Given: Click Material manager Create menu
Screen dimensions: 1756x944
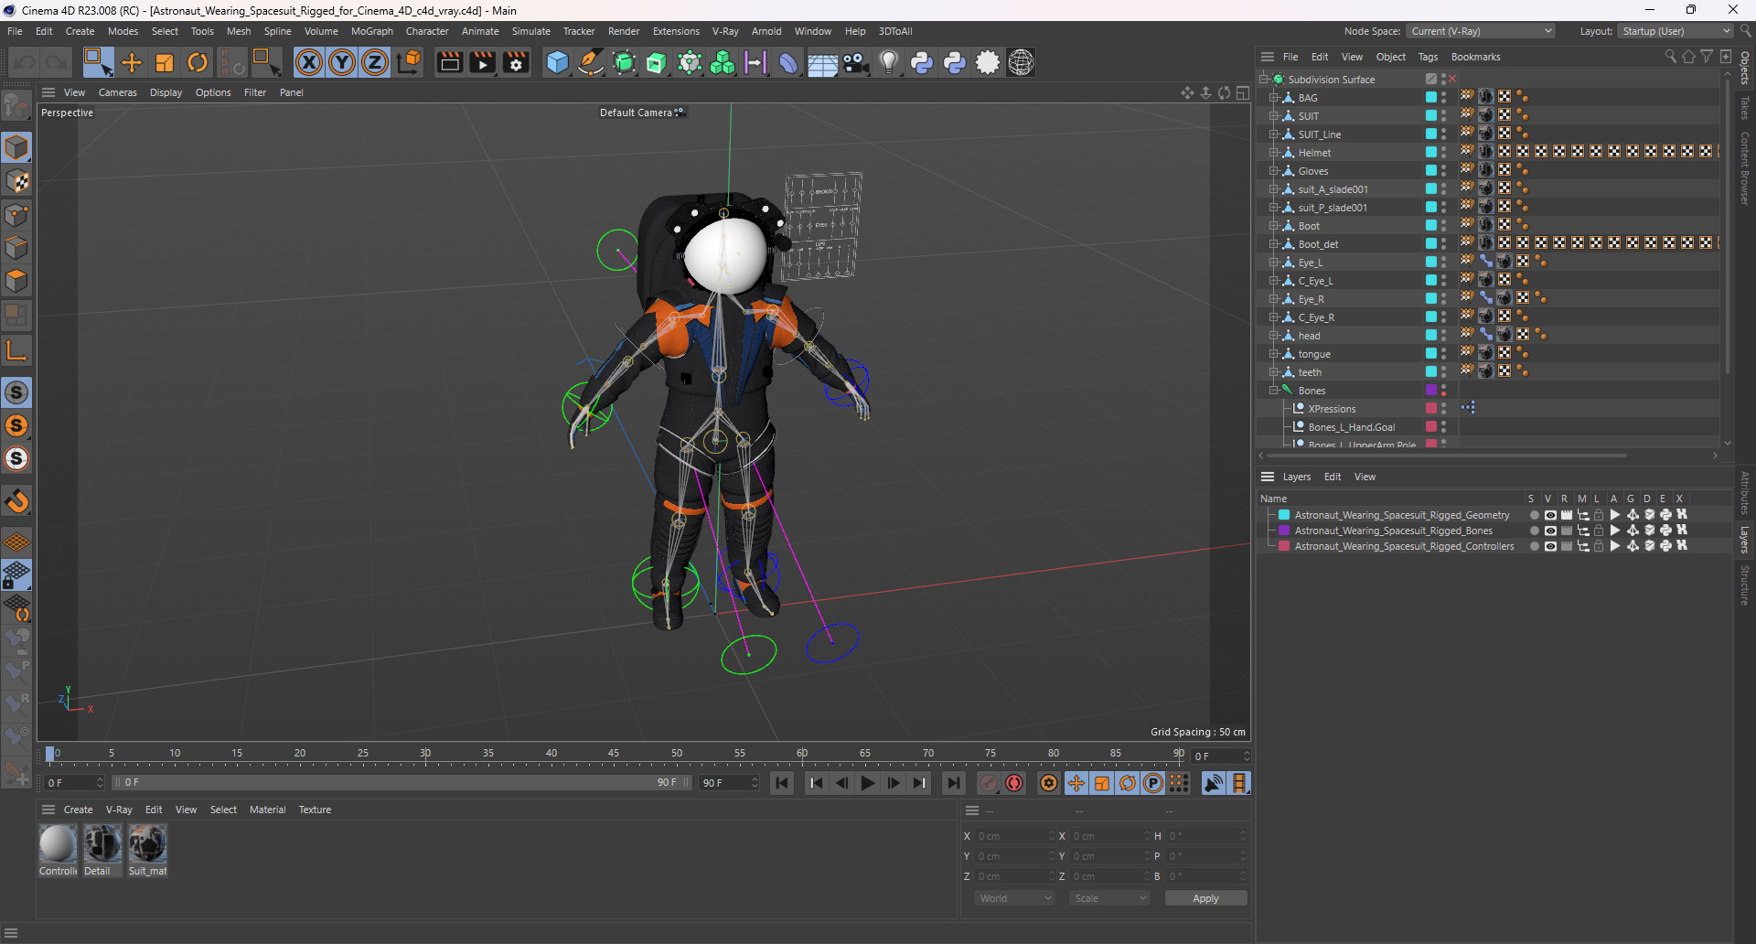Looking at the screenshot, I should click(x=78, y=810).
